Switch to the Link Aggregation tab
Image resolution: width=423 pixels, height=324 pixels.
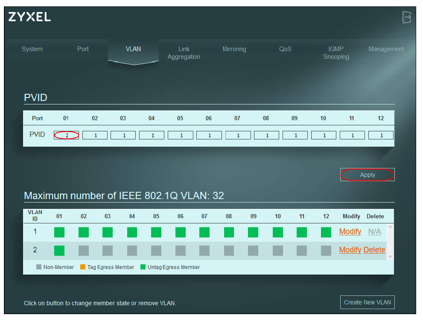[x=184, y=53]
